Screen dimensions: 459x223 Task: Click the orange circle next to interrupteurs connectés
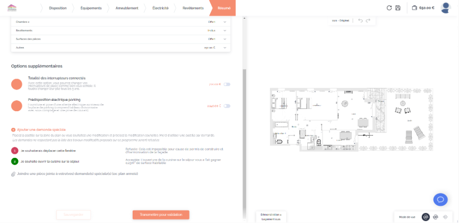(x=17, y=84)
